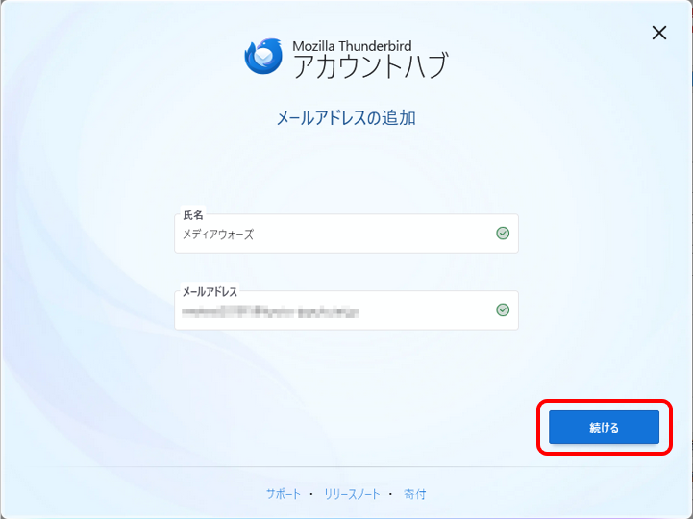This screenshot has width=693, height=519.
Task: Open the サポート link
Action: [284, 494]
